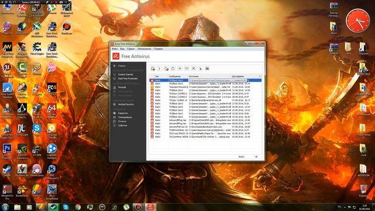Open Chrome from the taskbar
The image size is (375, 211).
pos(78,207)
